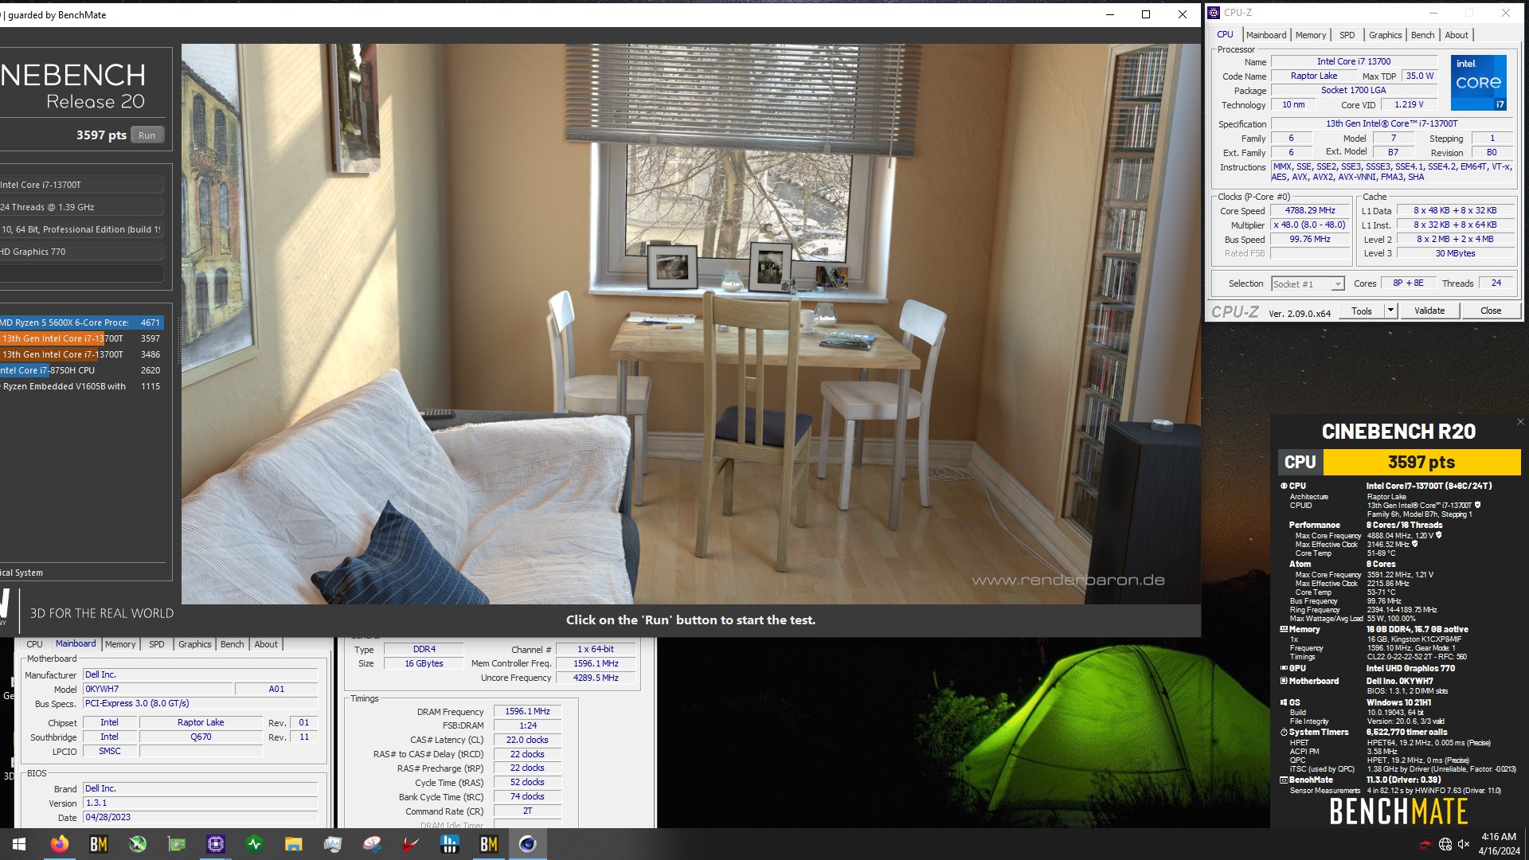
Task: Click the Motherboard icon in the BenchMate panel
Action: pos(1284,681)
